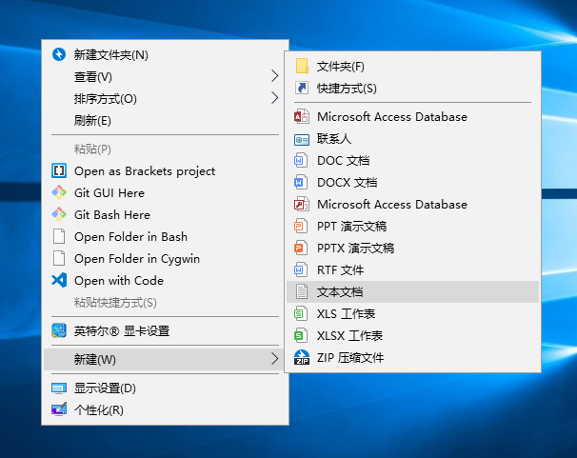Create a new DOCX 文档
This screenshot has width=577, height=458.
[x=347, y=183]
